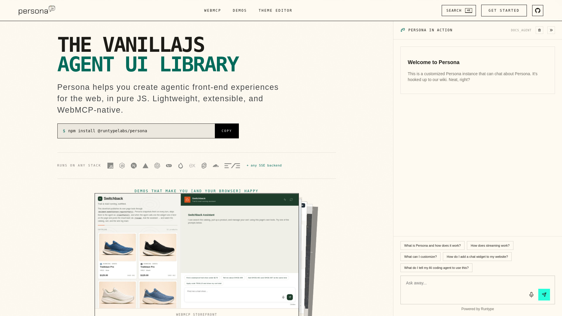Open the Search box

pyautogui.click(x=459, y=11)
